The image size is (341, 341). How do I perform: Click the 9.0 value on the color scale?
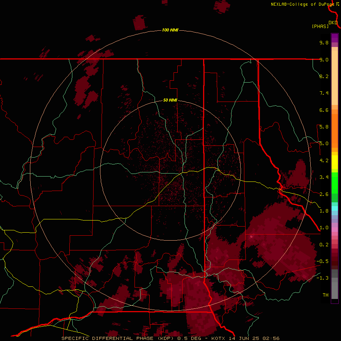(x=324, y=59)
